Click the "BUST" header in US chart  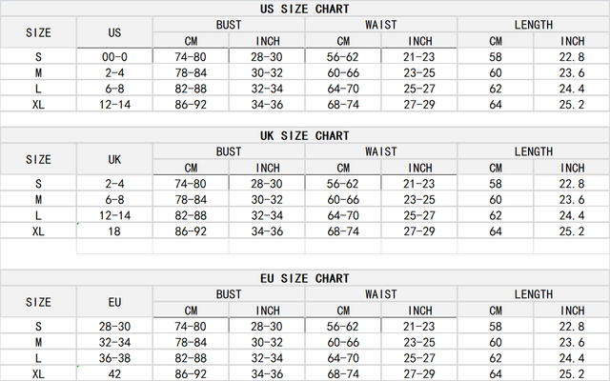[x=229, y=24]
